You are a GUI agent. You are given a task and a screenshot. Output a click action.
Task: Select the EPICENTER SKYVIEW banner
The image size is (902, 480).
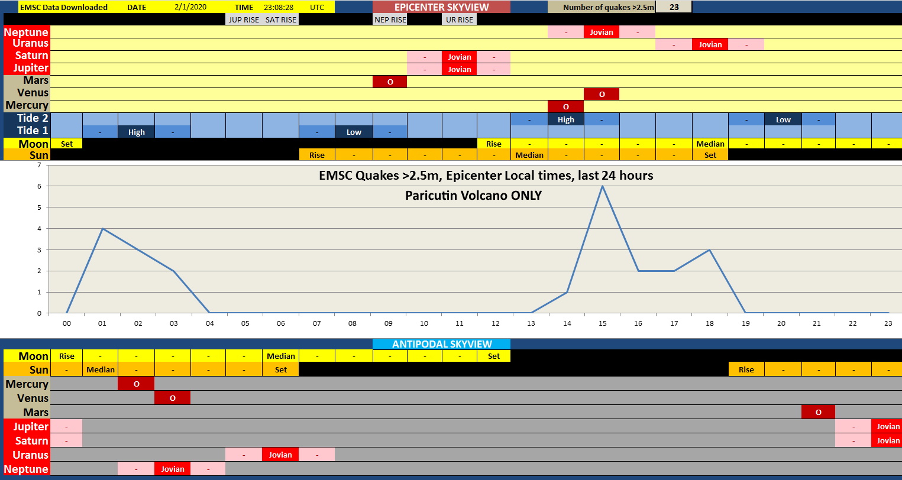point(442,7)
